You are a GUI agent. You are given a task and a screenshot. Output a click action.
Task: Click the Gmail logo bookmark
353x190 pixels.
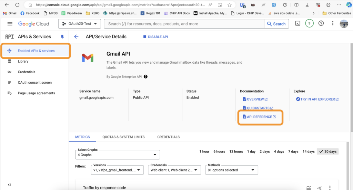(9, 13)
